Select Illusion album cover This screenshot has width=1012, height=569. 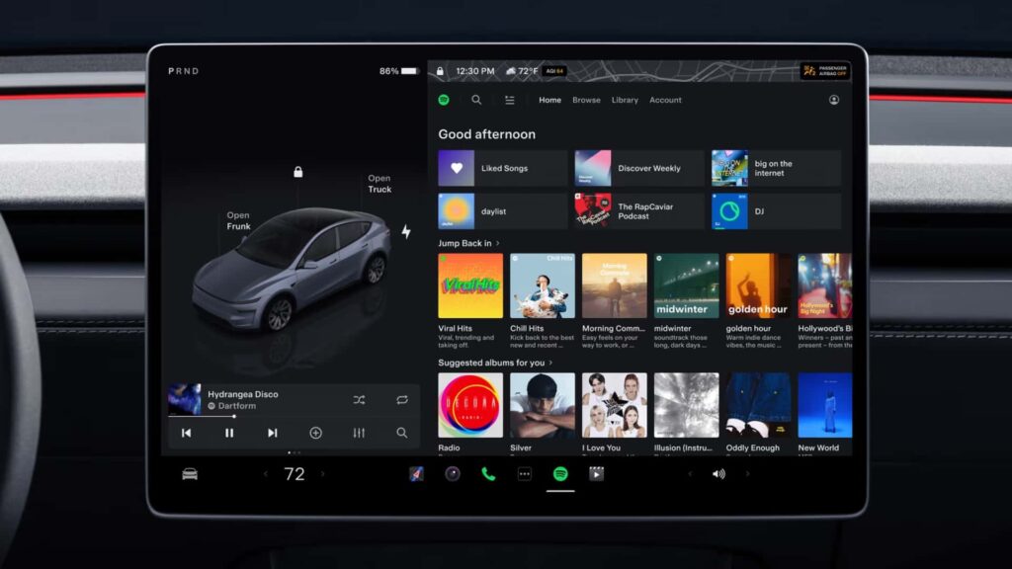click(x=686, y=405)
